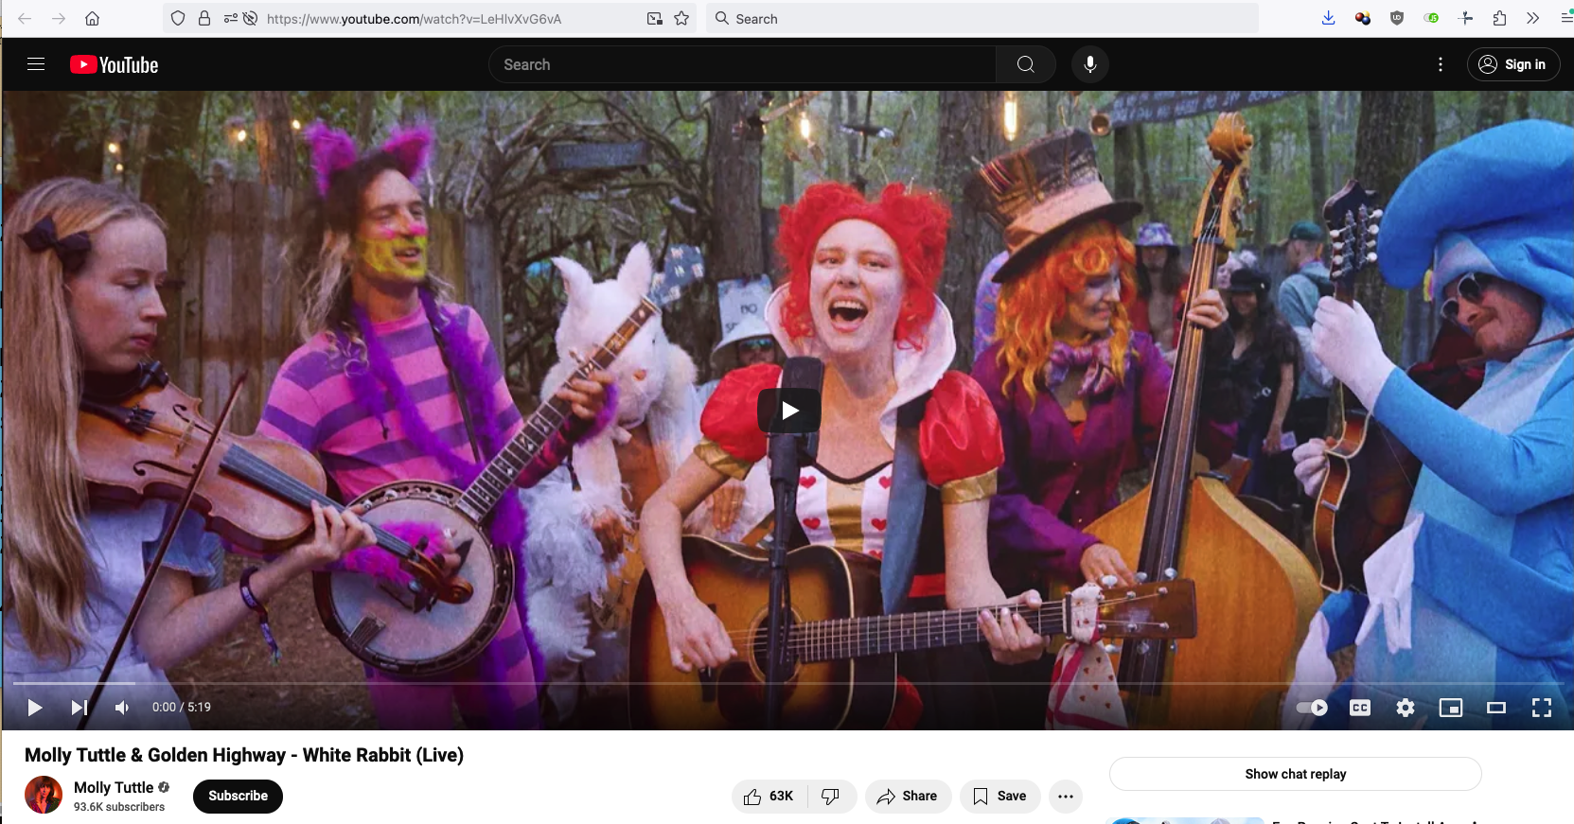Image resolution: width=1574 pixels, height=824 pixels.
Task: Share this video
Action: click(908, 797)
